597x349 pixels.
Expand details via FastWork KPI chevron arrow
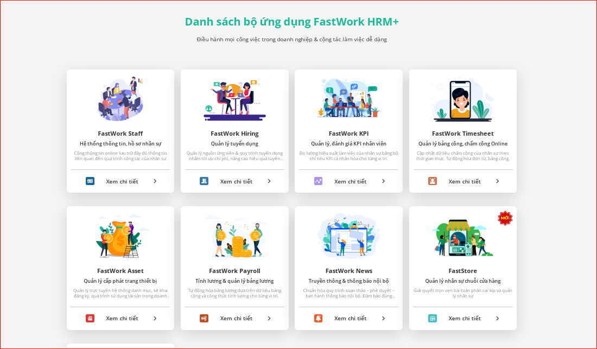click(x=384, y=181)
